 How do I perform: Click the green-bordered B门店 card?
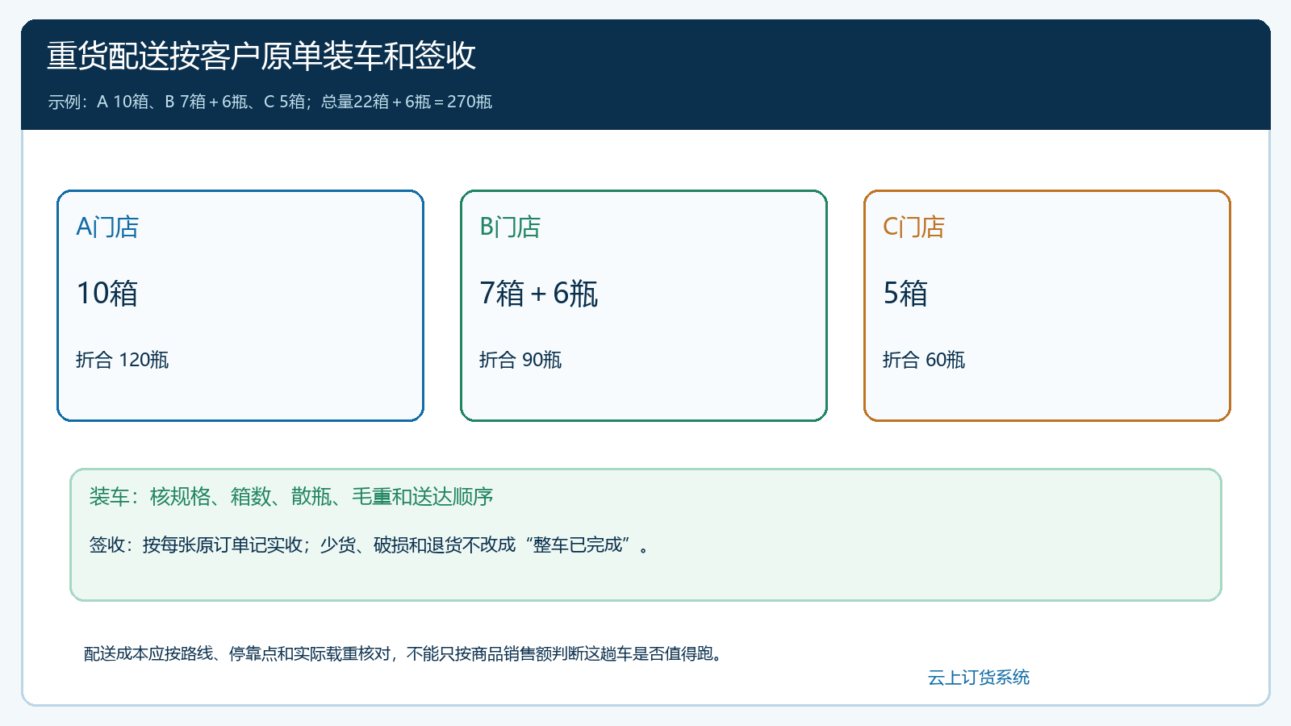click(x=644, y=306)
